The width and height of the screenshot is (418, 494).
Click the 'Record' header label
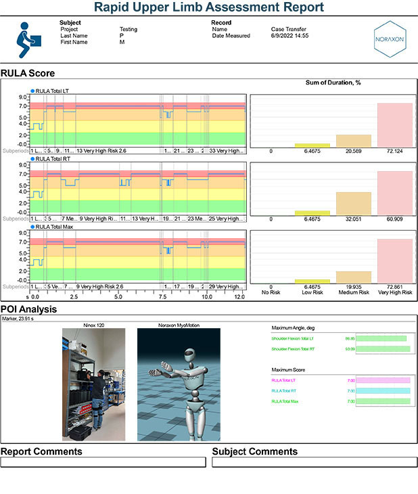(221, 23)
